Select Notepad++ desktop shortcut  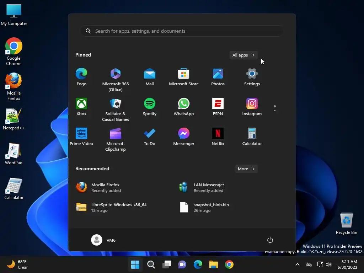[x=14, y=119]
